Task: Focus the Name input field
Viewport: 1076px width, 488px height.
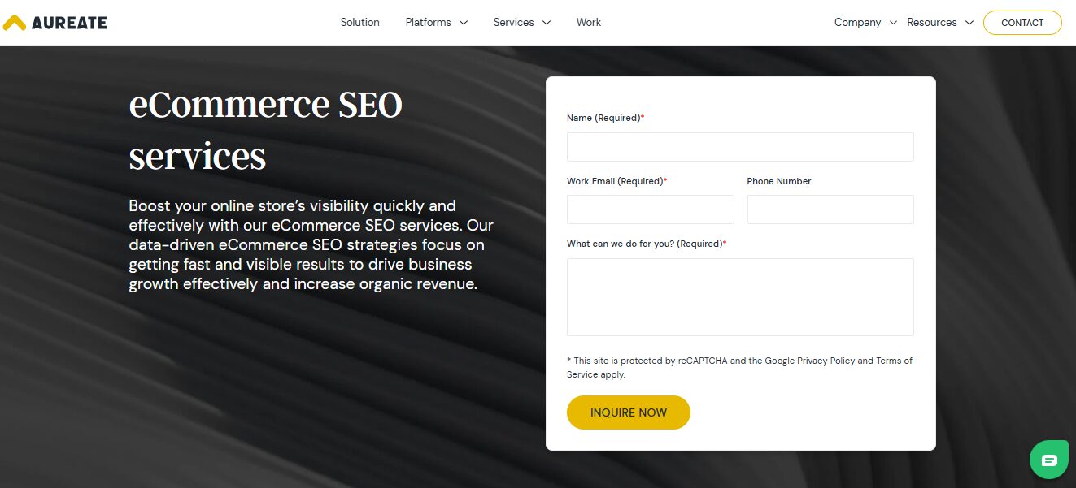Action: click(x=740, y=147)
